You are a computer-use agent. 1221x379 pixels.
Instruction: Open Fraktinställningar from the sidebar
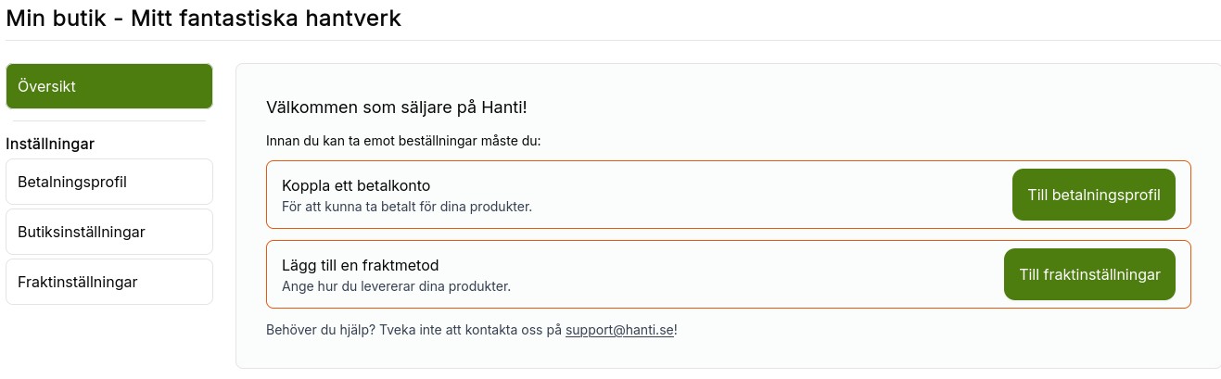108,282
